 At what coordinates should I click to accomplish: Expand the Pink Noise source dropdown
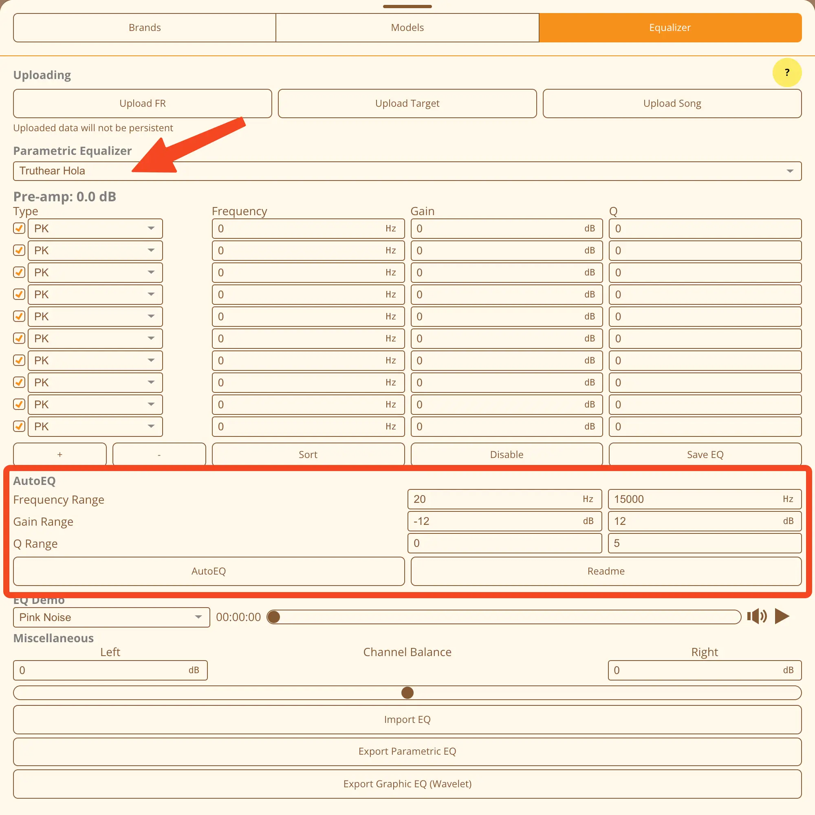pyautogui.click(x=111, y=617)
